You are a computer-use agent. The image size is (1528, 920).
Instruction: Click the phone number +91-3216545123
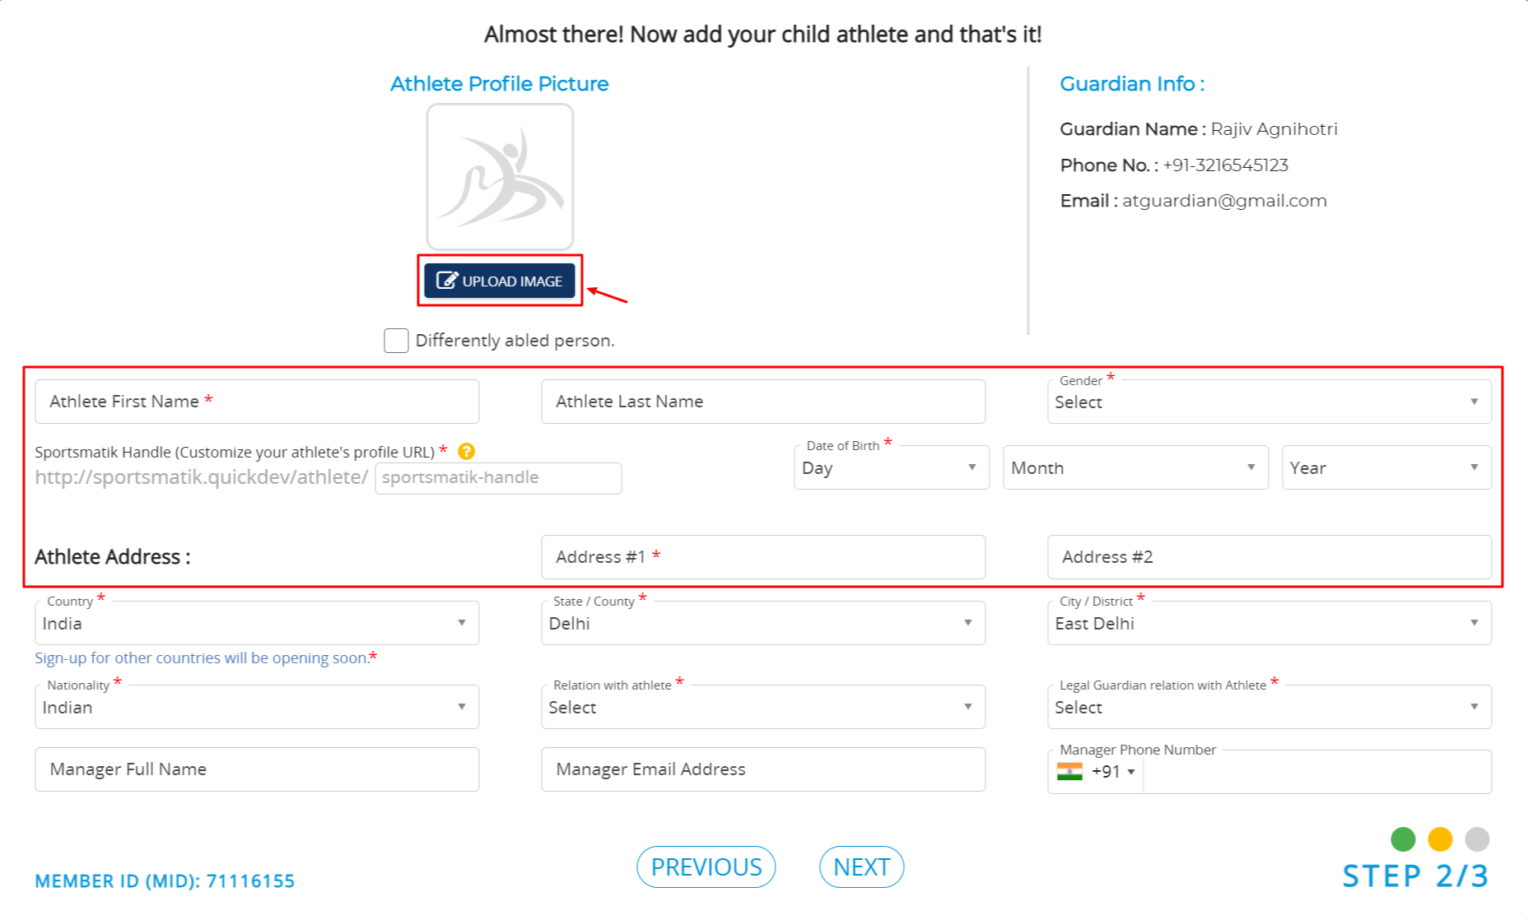1225,165
